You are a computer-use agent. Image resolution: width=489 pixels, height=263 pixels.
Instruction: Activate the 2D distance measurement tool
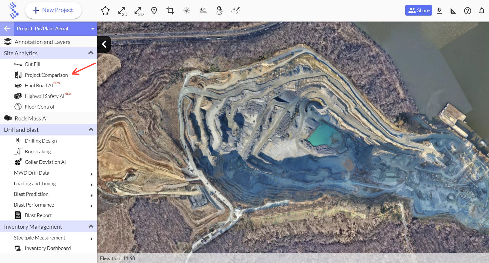pos(122,11)
